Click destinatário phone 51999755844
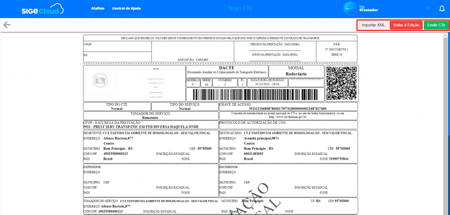The image size is (450, 215). [x=339, y=159]
